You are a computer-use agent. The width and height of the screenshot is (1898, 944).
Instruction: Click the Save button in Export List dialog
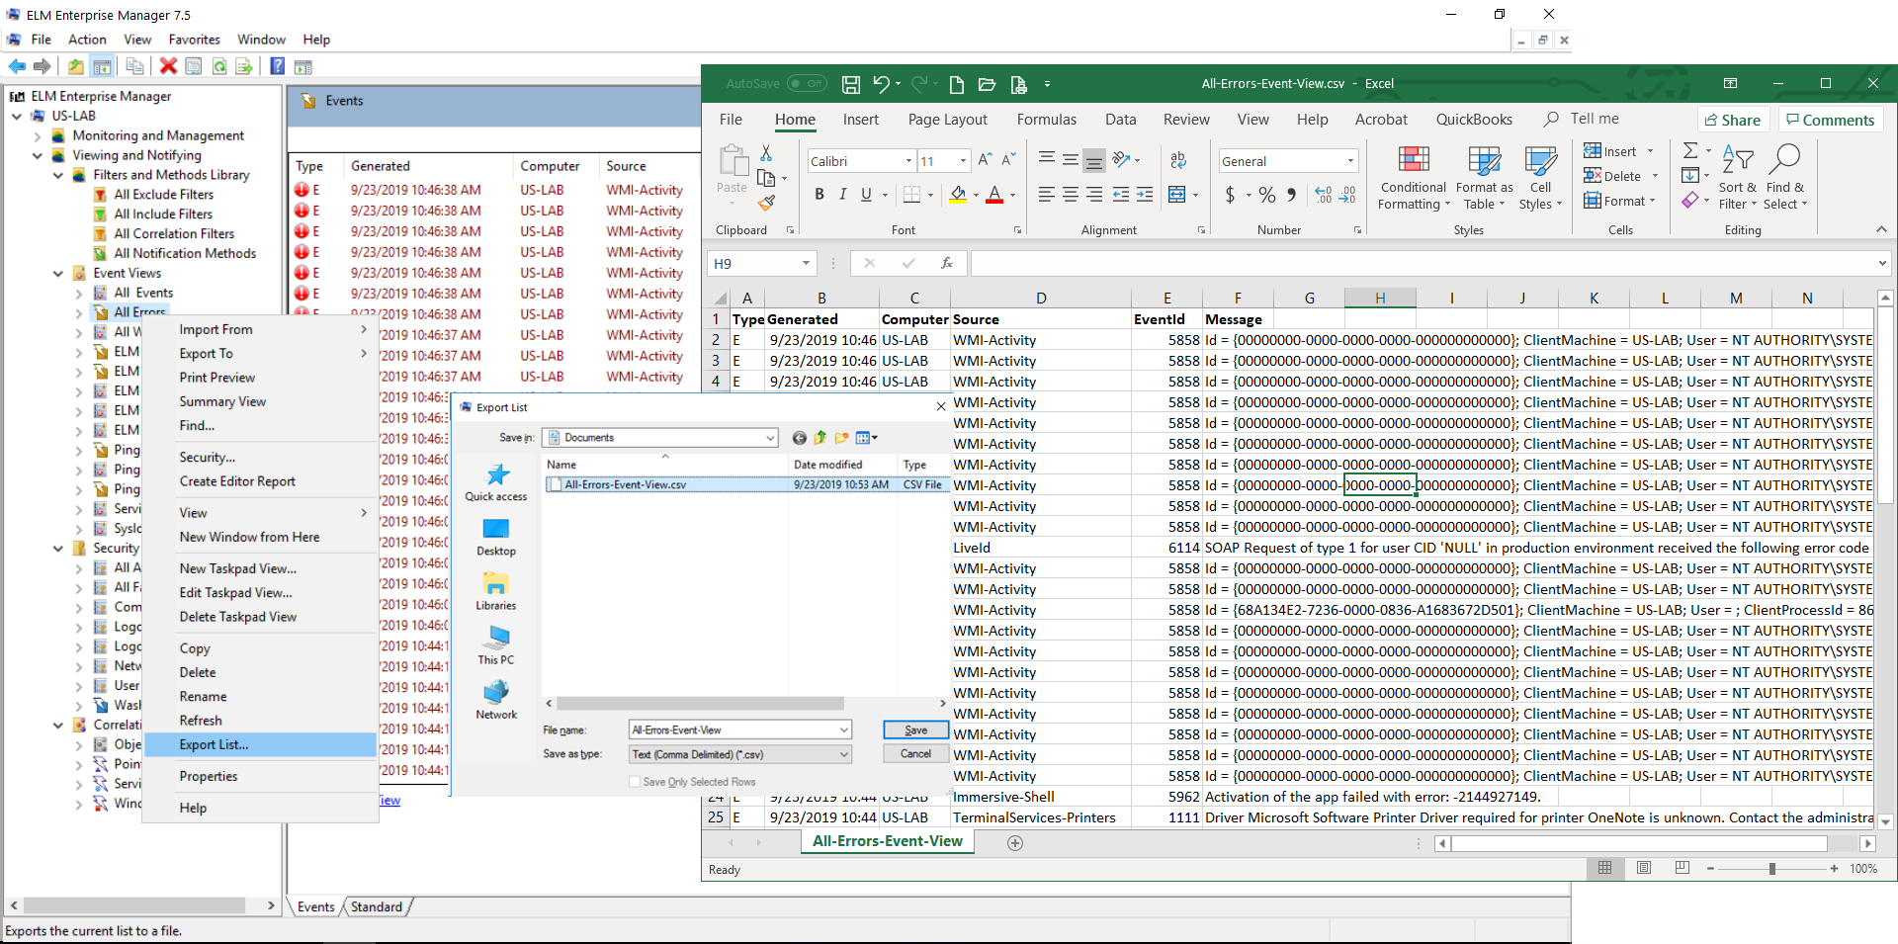(x=915, y=729)
